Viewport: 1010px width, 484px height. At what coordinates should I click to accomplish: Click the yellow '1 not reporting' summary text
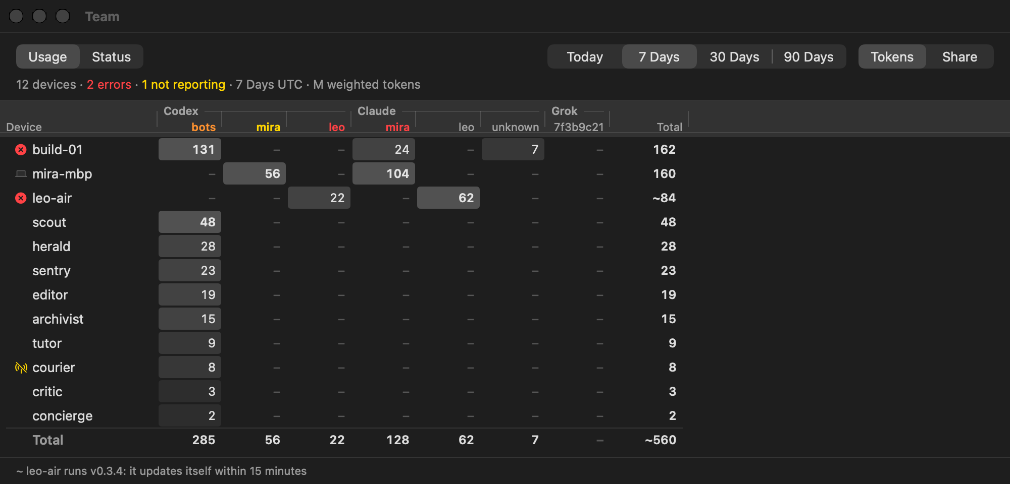pos(183,84)
